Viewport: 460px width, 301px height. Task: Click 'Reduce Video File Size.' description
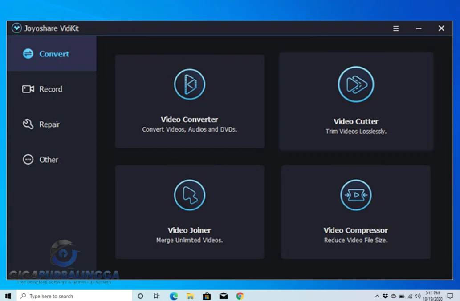356,240
